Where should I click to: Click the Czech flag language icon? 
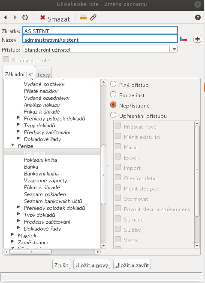[184, 39]
